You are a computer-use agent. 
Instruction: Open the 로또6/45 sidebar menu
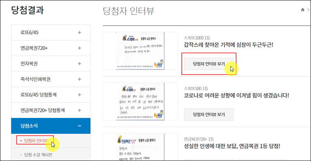pos(51,33)
